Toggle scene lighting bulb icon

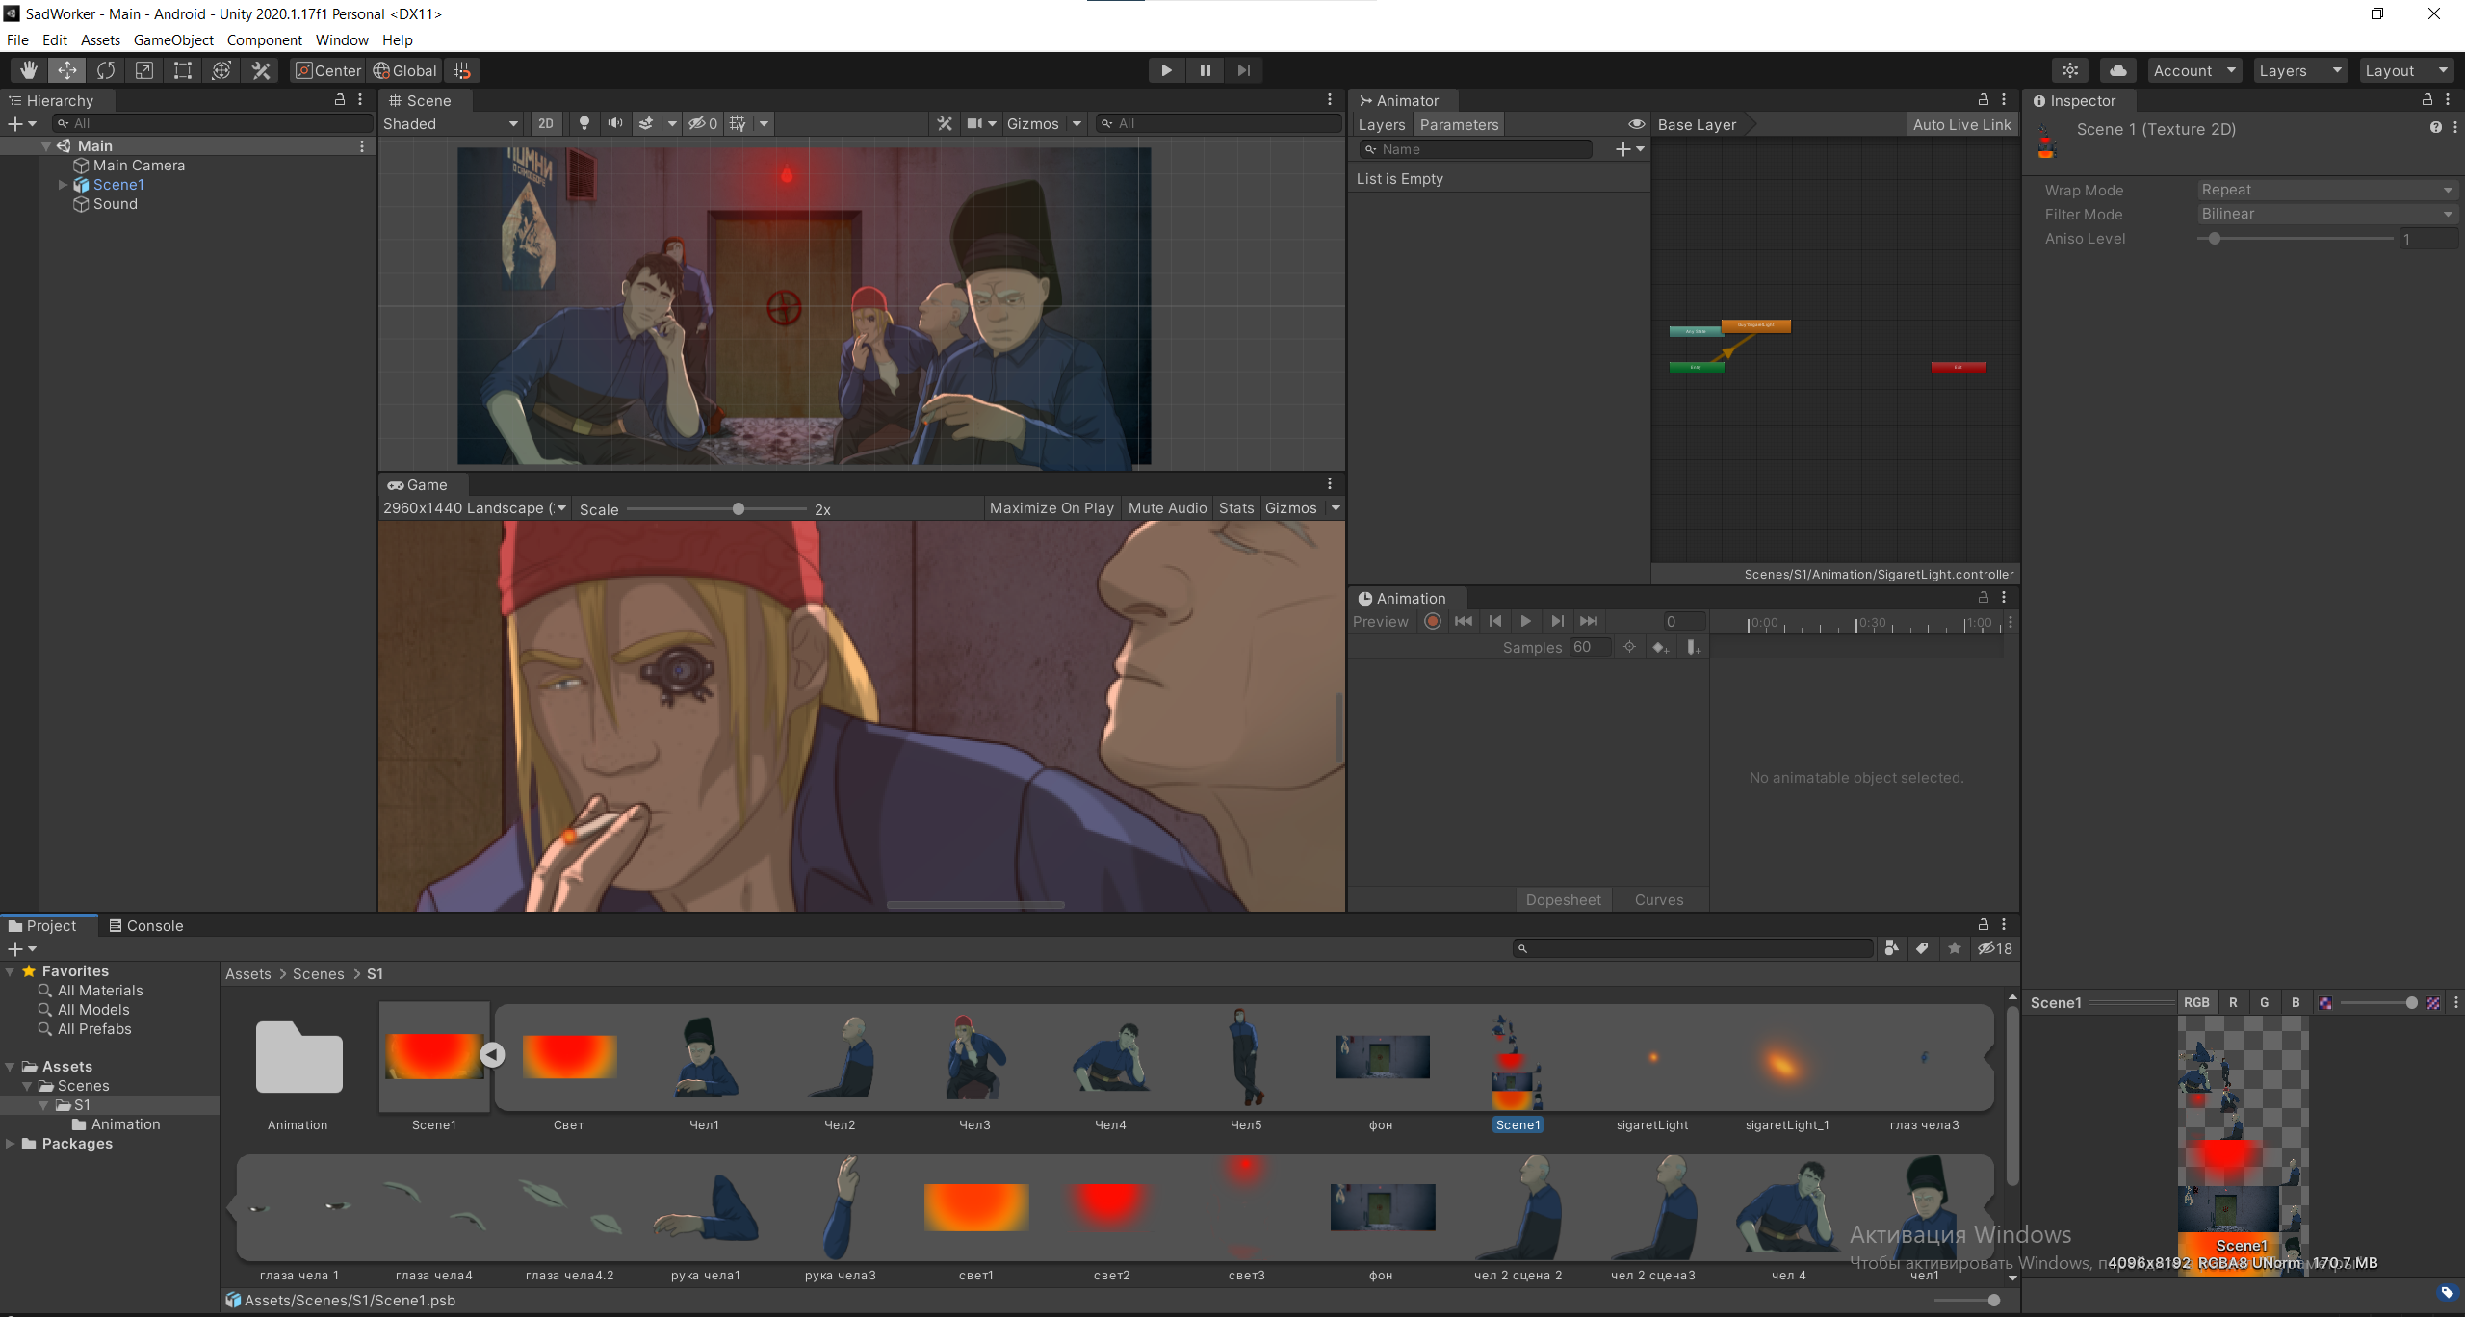(x=584, y=123)
